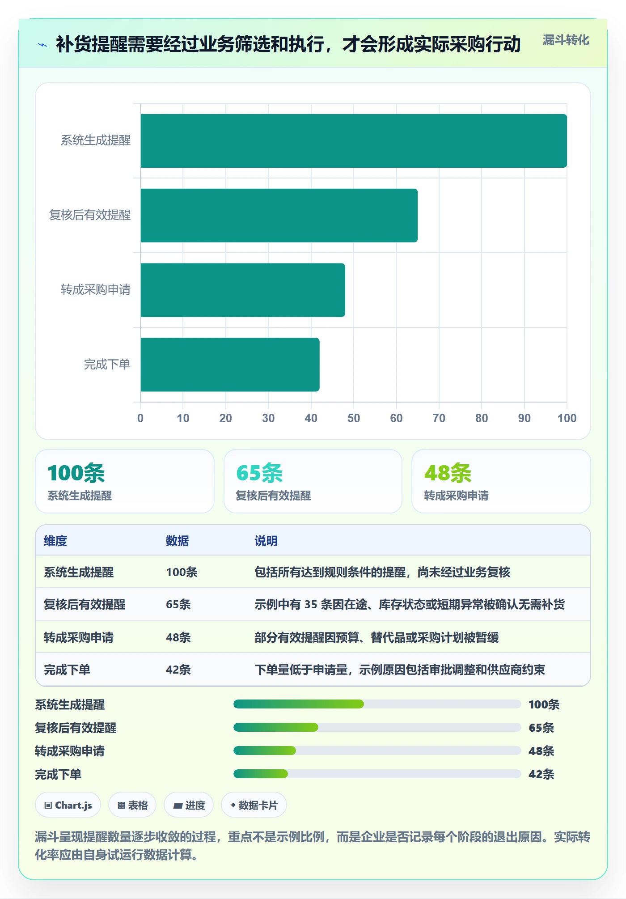Click the 42条 cell in the table
Viewport: 626px width, 899px height.
(178, 670)
